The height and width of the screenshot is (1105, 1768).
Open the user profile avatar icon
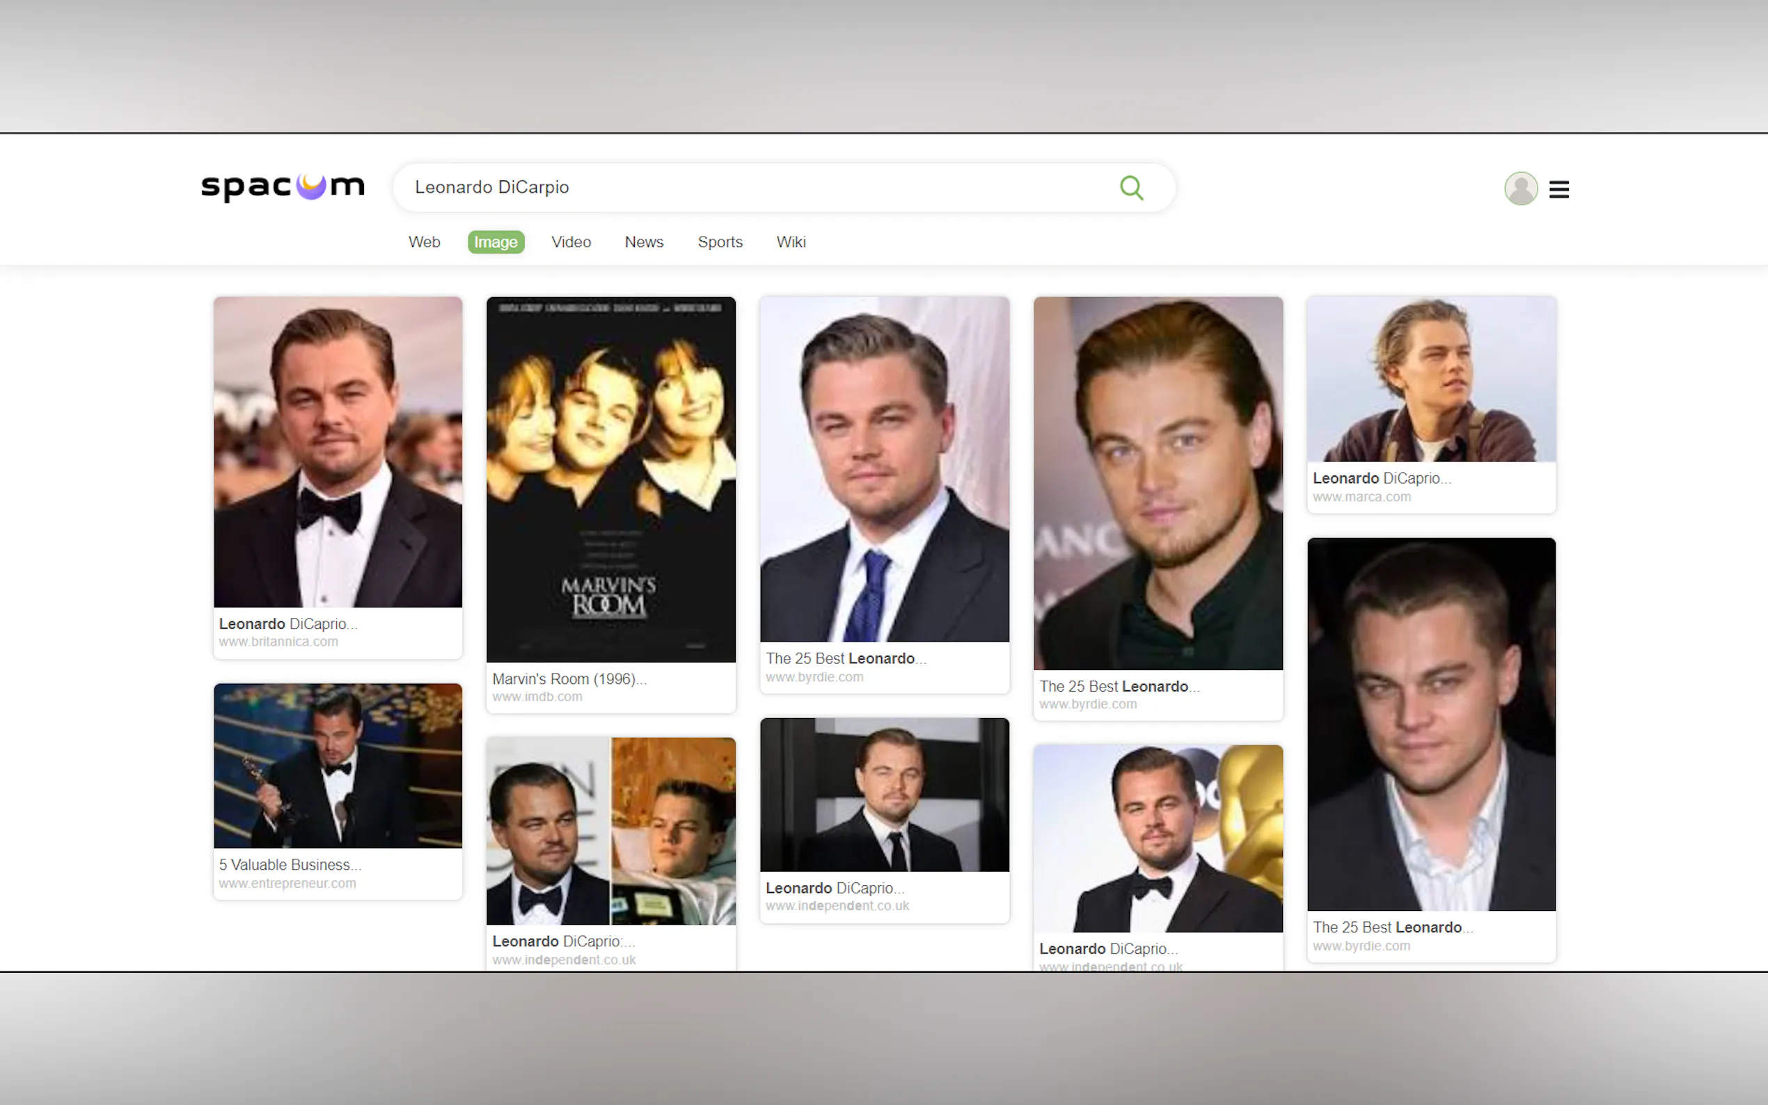[1520, 189]
